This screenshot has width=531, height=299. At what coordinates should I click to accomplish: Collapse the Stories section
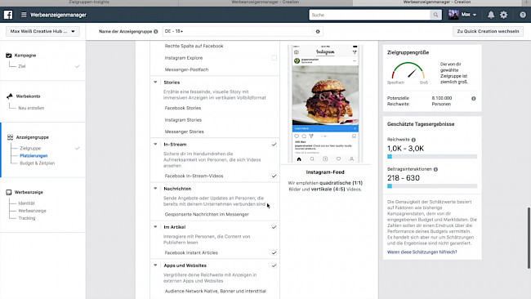tap(155, 83)
